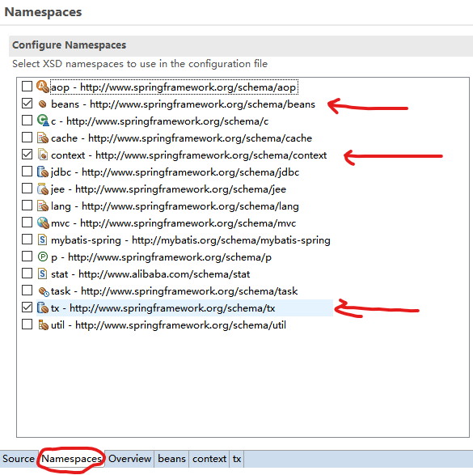Tick the jdbc namespace checkbox
Image resolution: width=473 pixels, height=475 pixels.
(x=27, y=172)
